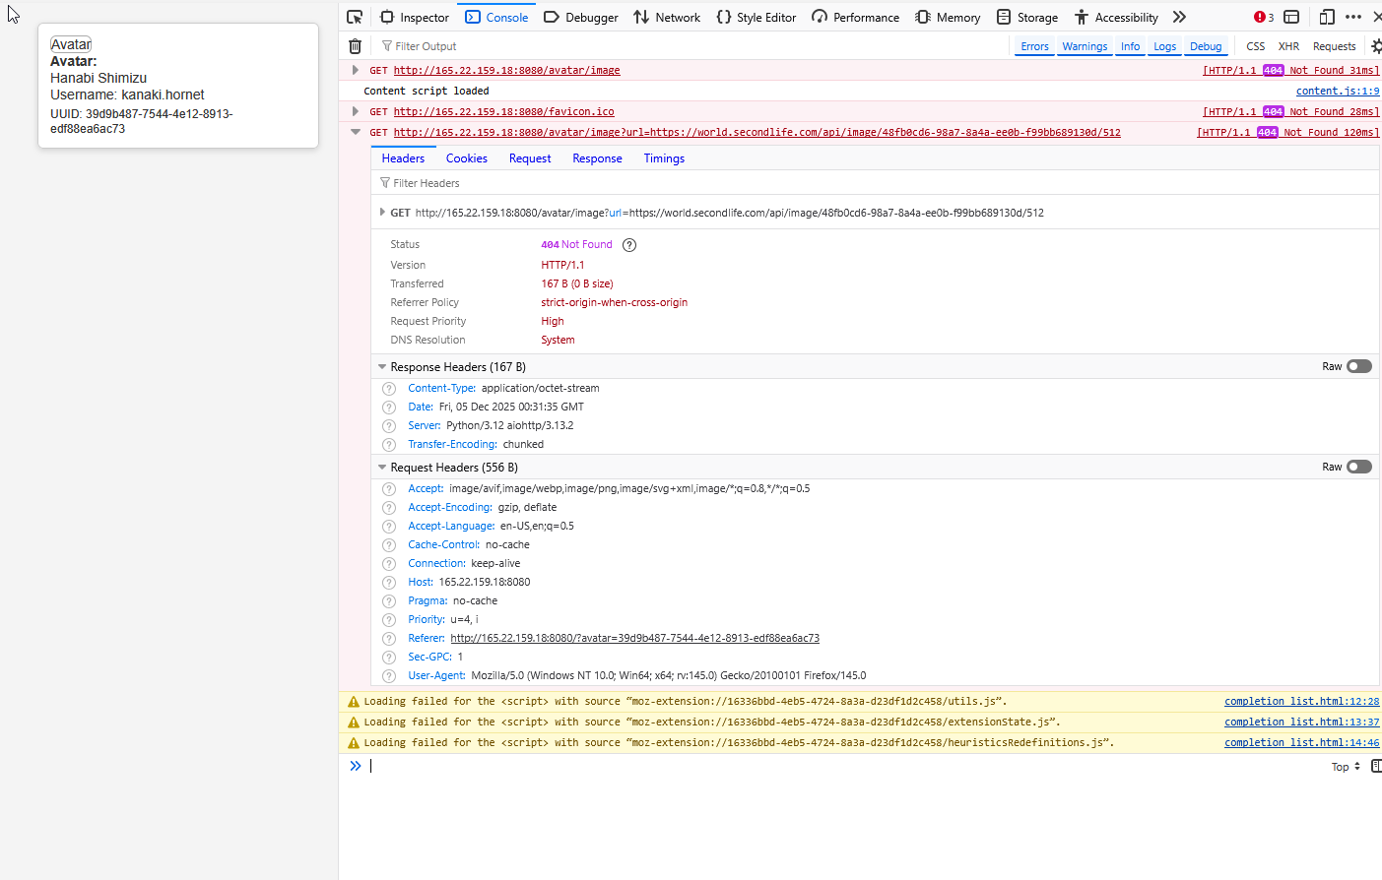Toggle Raw for Response Headers
This screenshot has height=880, width=1382.
[1358, 366]
